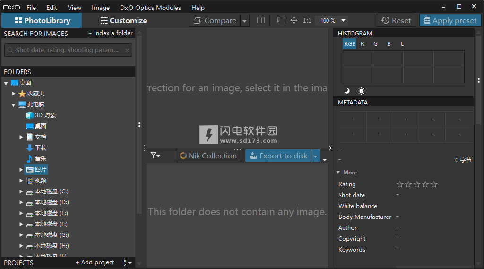Show B histogram channel
The image size is (484, 269).
389,44
